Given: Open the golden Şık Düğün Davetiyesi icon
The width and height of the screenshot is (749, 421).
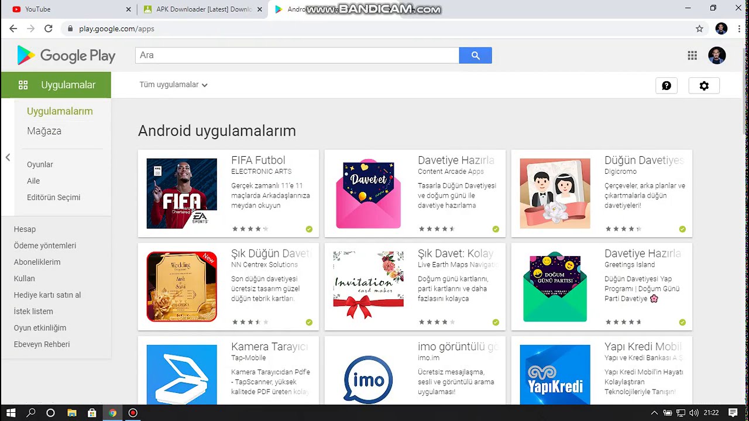Looking at the screenshot, I should 181,287.
